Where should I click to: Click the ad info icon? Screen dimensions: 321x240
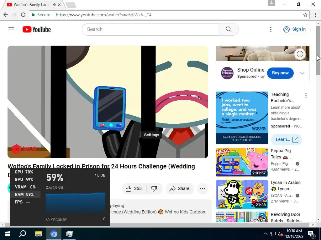300,54
